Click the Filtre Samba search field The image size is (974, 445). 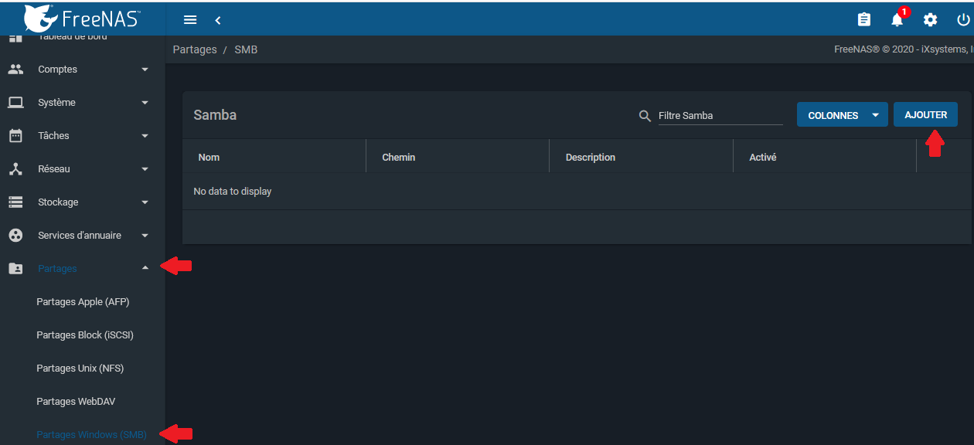719,116
